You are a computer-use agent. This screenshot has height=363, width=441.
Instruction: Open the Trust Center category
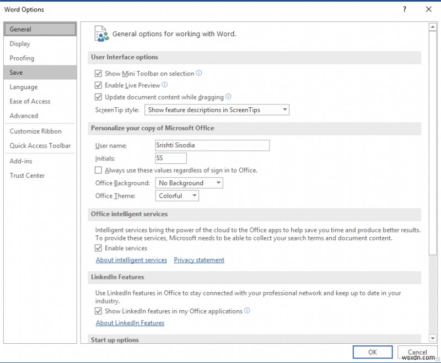[27, 175]
